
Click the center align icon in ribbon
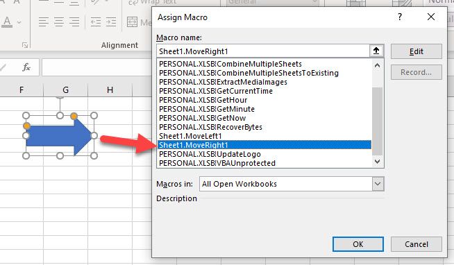(x=59, y=22)
